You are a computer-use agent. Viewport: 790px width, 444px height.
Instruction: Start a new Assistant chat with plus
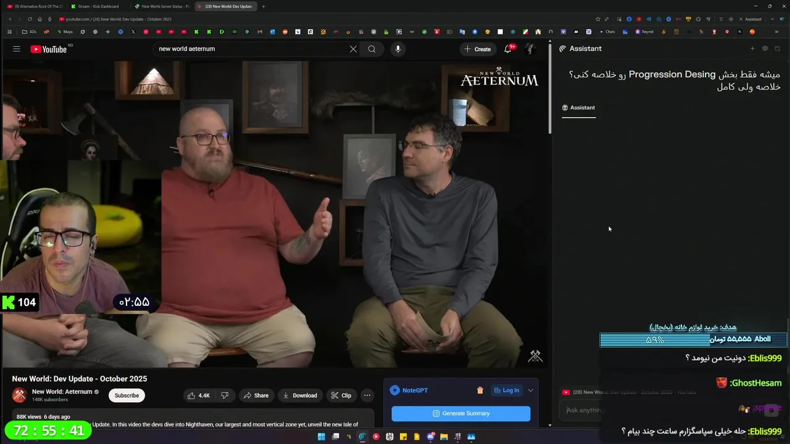752,49
